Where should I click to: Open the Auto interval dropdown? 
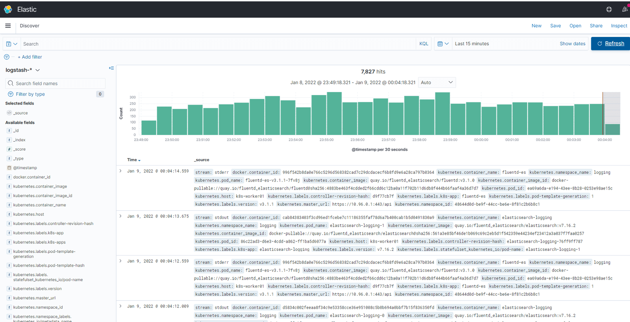click(x=437, y=83)
